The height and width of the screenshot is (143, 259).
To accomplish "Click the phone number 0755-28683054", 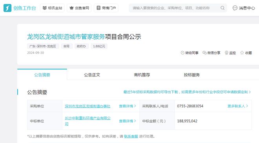I will (190, 106).
